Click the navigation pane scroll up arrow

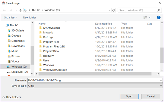coord(32,23)
